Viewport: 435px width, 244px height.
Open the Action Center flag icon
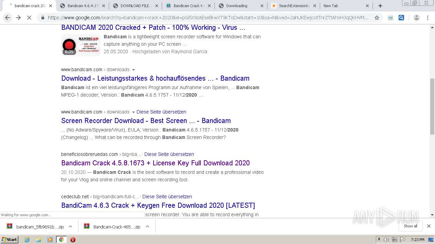coord(402,240)
